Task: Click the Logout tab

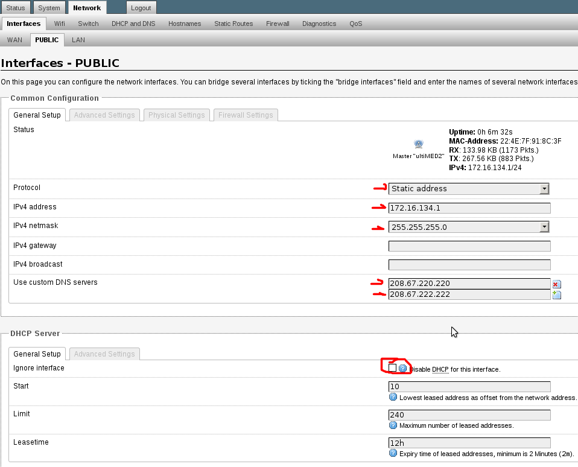Action: (141, 8)
